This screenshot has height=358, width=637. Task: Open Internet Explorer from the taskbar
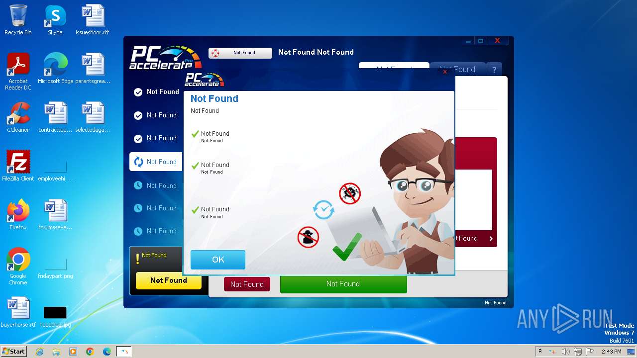[39, 352]
